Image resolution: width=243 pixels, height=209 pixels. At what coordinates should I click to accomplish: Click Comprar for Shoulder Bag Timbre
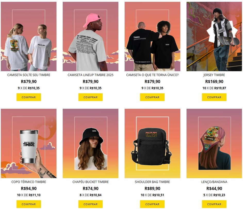[152, 204]
